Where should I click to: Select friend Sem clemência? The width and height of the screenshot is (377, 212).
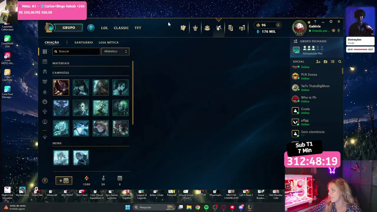click(316, 133)
